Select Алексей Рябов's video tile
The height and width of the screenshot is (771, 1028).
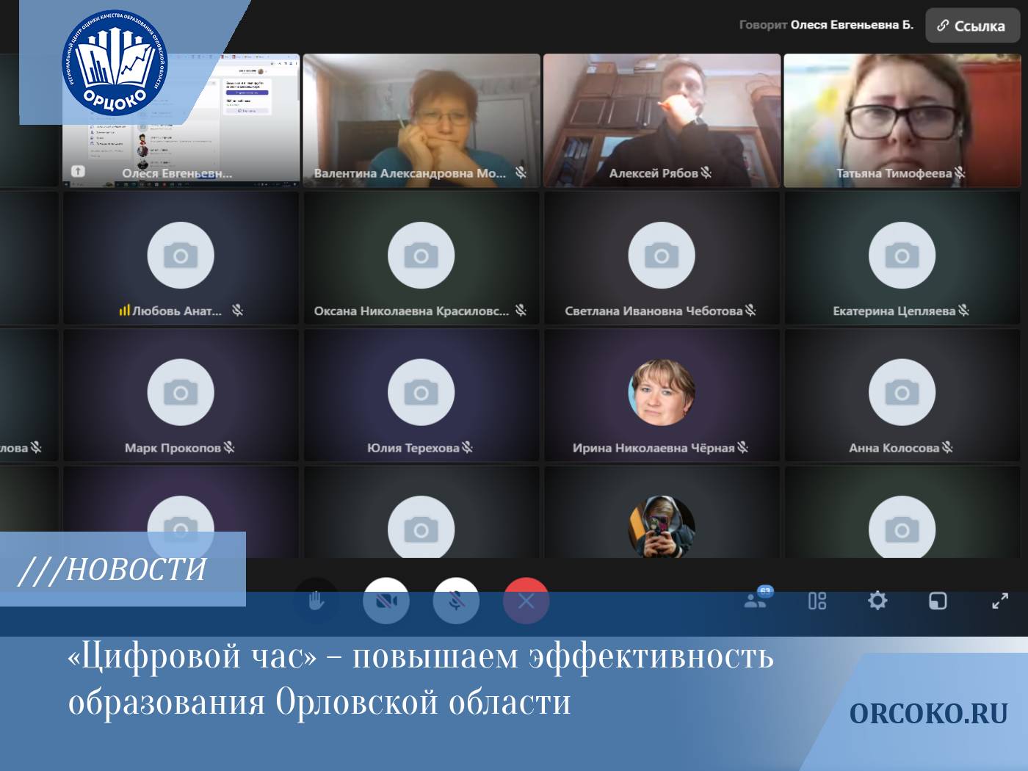tap(661, 117)
